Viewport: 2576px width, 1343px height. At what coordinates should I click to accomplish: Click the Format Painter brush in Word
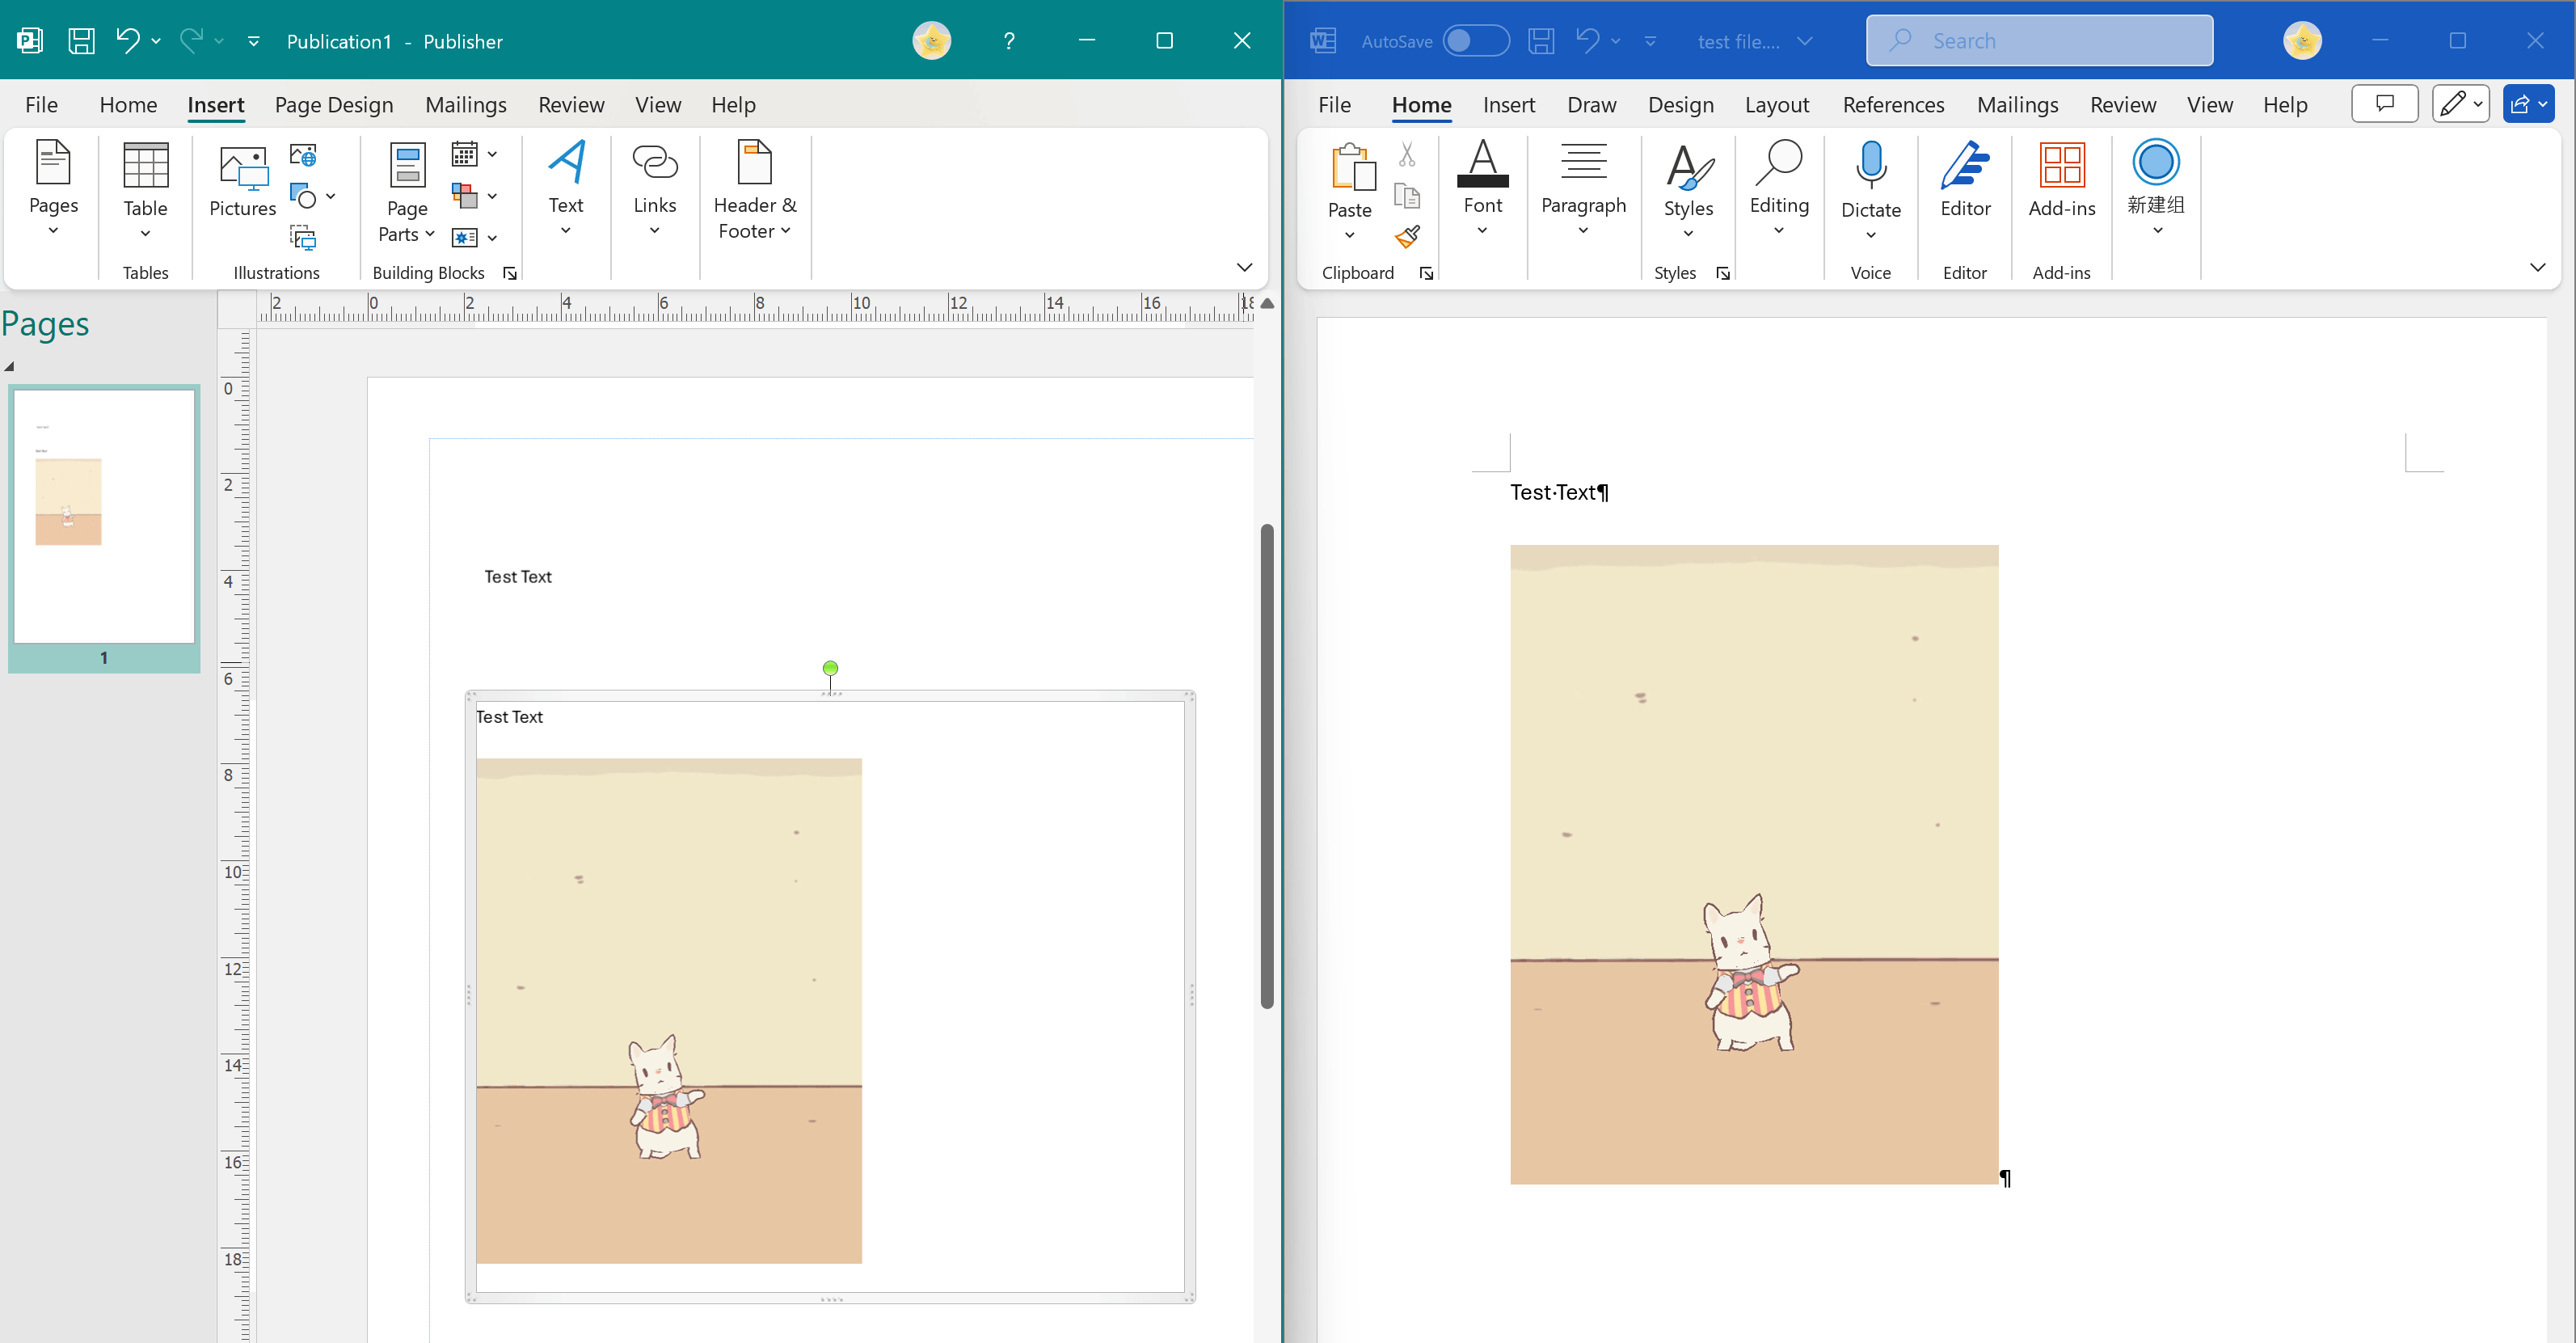[1407, 237]
